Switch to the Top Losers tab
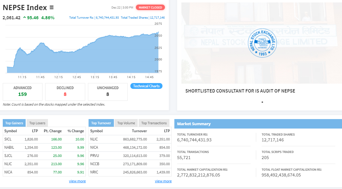The height and width of the screenshot is (189, 342). 37,123
